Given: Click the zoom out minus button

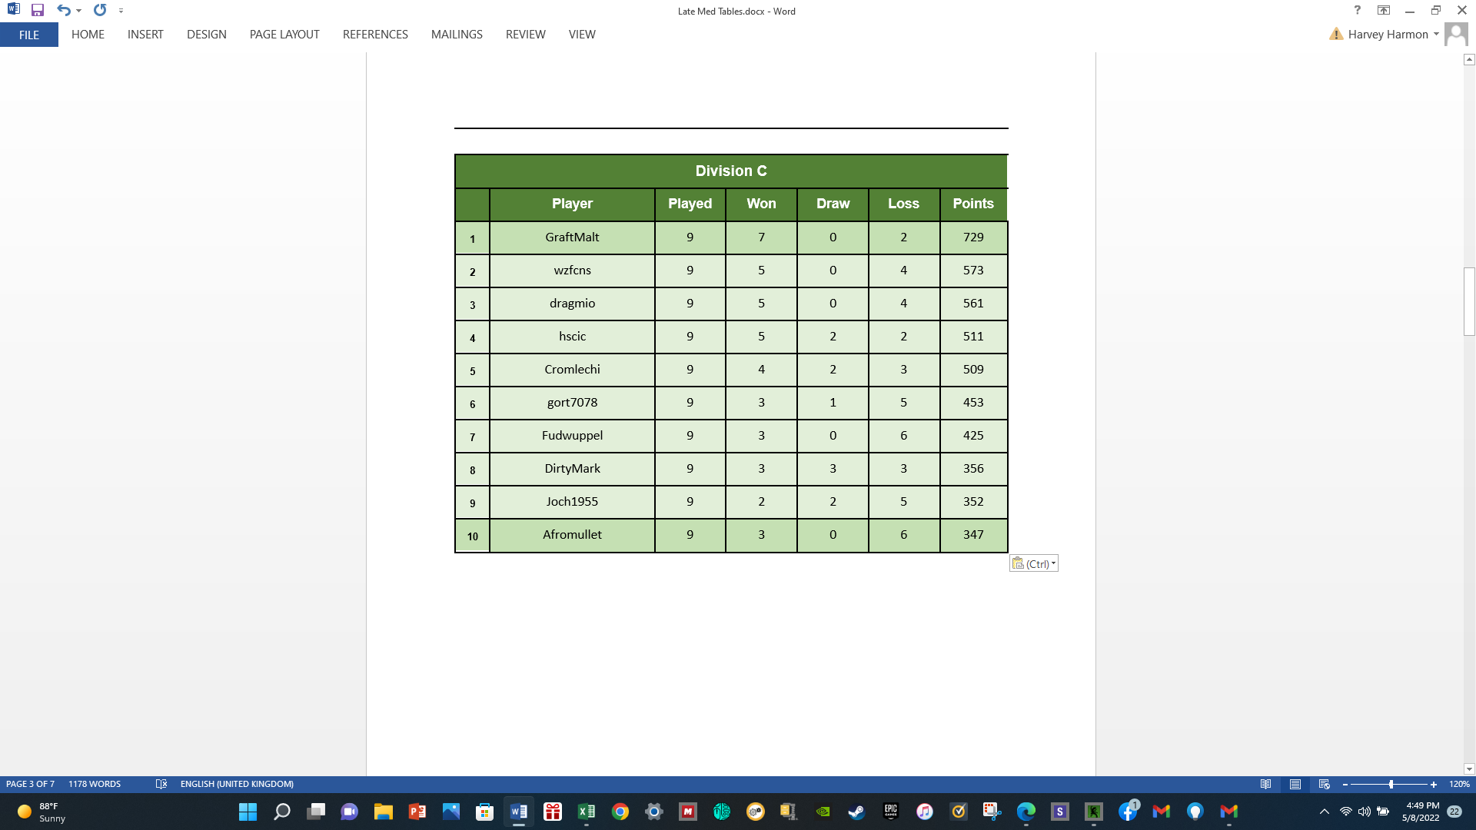Looking at the screenshot, I should [1345, 784].
